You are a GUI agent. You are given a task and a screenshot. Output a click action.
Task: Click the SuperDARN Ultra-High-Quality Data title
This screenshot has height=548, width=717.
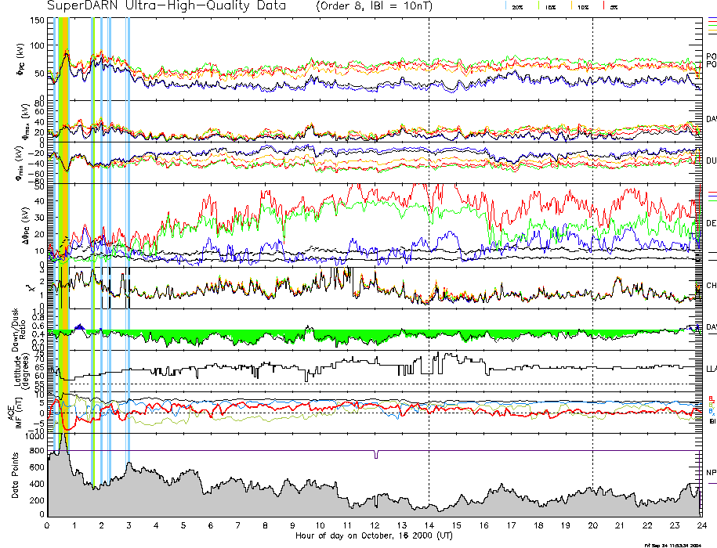tap(166, 6)
